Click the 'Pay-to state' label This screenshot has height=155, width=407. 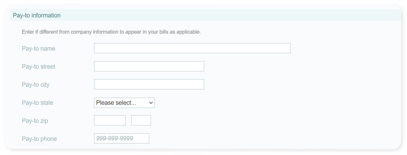pyautogui.click(x=37, y=103)
